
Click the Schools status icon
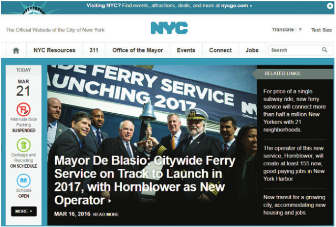tap(24, 181)
